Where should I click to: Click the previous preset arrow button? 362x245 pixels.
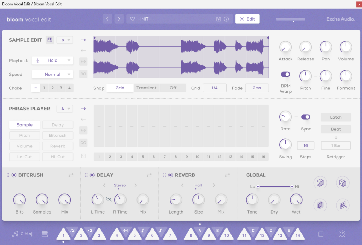tap(107, 19)
